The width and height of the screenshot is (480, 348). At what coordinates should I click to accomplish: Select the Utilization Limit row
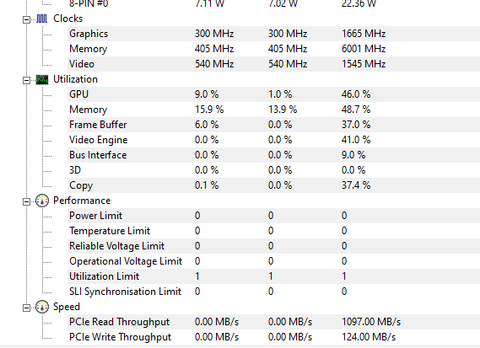click(x=273, y=276)
